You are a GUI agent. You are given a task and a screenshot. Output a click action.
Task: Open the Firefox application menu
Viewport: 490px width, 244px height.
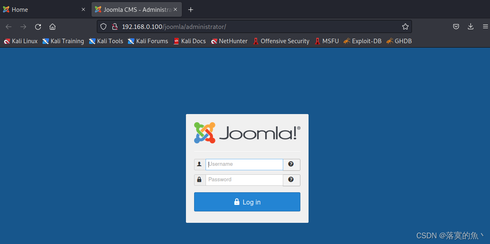(485, 27)
